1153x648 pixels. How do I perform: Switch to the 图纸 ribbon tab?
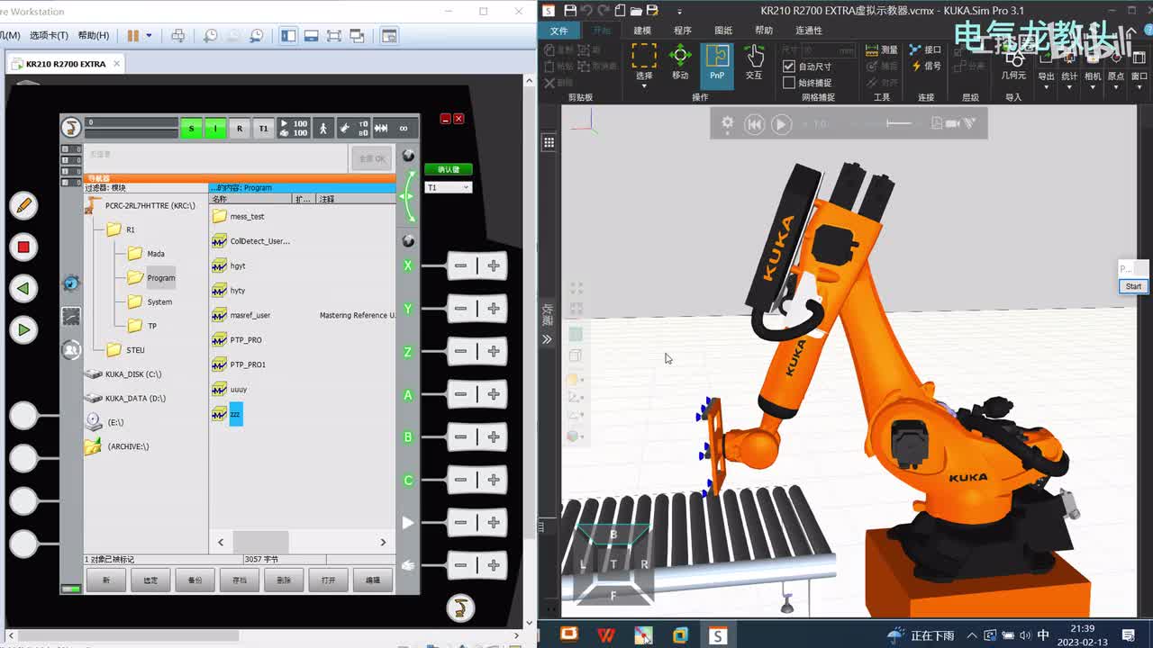click(x=723, y=31)
